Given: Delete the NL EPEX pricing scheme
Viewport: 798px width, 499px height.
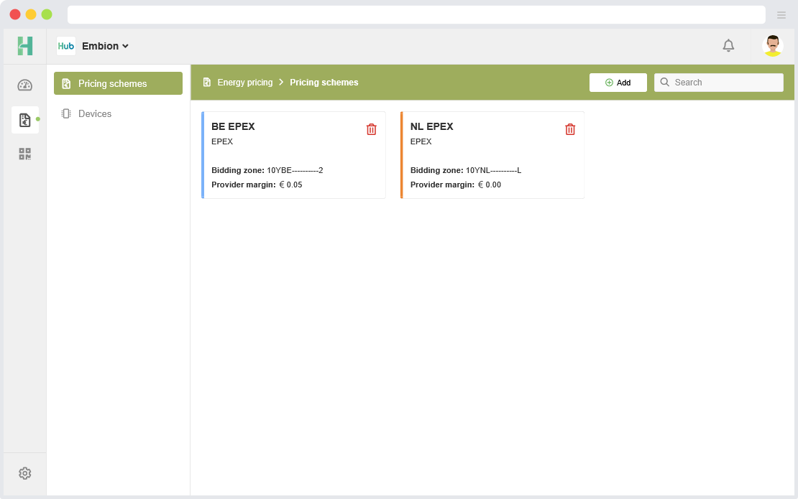Looking at the screenshot, I should 570,129.
